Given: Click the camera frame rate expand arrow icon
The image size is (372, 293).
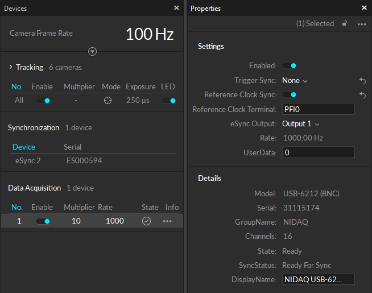Looking at the screenshot, I should [92, 52].
